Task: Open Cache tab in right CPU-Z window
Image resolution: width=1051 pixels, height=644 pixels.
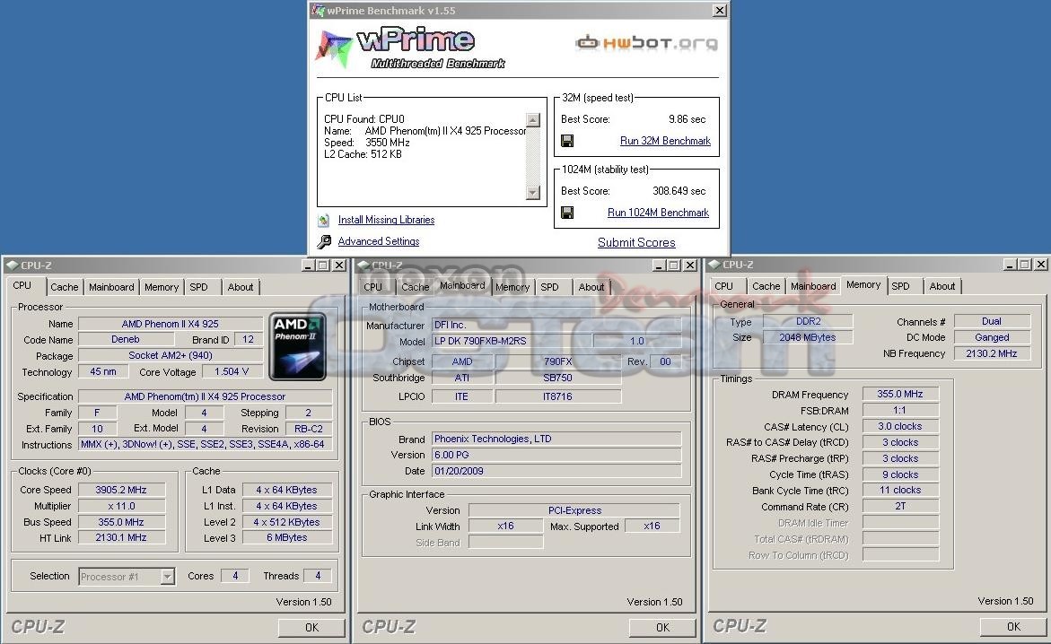Action: click(x=766, y=286)
